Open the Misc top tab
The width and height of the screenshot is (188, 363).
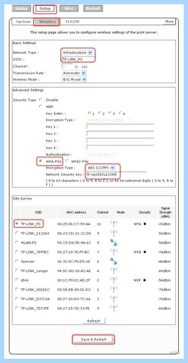[69, 8]
